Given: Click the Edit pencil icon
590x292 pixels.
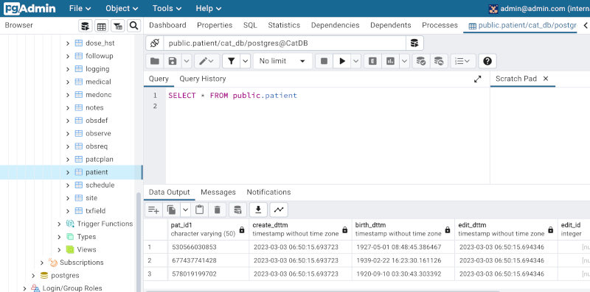Looking at the screenshot, I should tap(206, 61).
